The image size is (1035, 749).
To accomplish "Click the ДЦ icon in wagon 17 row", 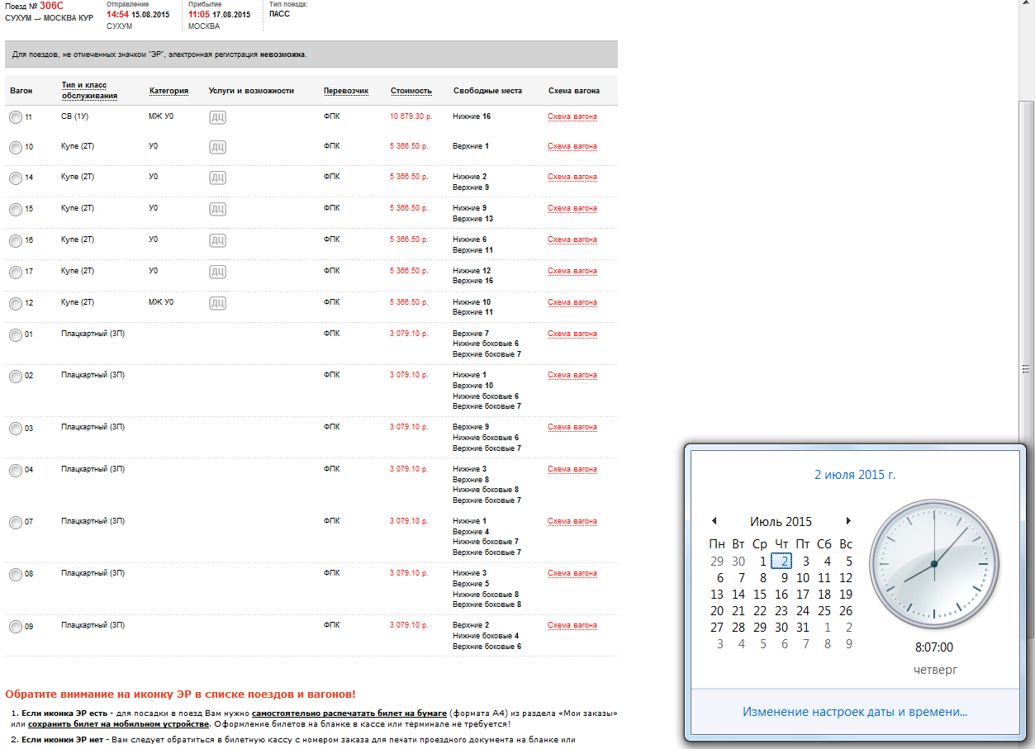I will coord(218,272).
